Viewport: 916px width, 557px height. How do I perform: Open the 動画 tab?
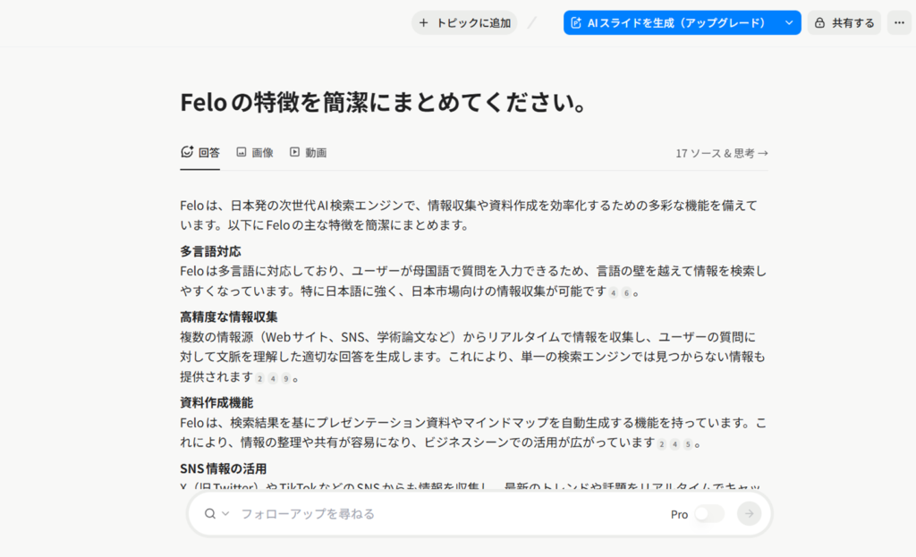[x=309, y=153]
